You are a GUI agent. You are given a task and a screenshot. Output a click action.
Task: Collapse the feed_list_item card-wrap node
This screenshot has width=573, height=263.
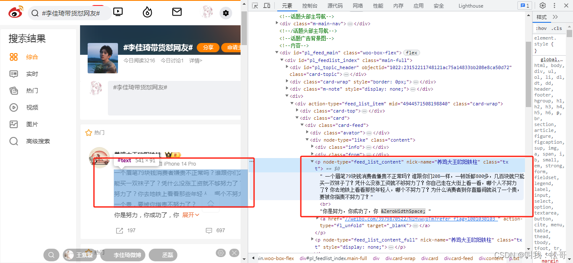click(x=292, y=104)
